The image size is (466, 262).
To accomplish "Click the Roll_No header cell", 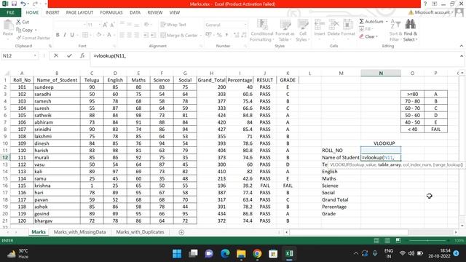I will click(22, 80).
